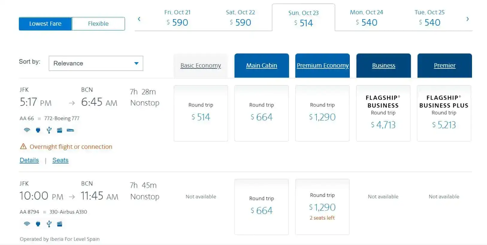487x245 pixels.
Task: Click the overnight flight warning triangle icon
Action: tap(23, 146)
